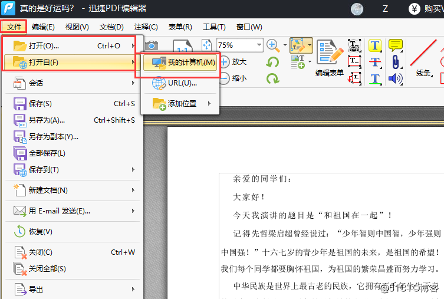The image size is (444, 299).
Task: Choose URL(U)... in submenu
Action: coord(180,83)
